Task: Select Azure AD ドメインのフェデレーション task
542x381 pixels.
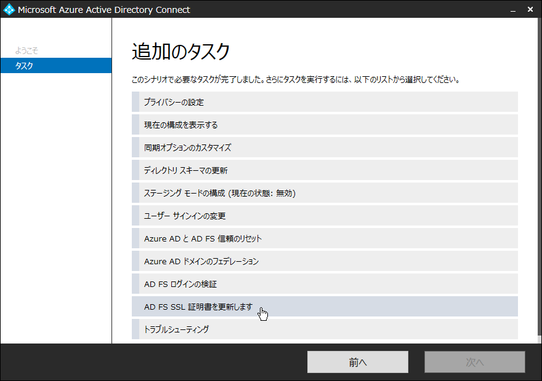Action: pos(325,261)
